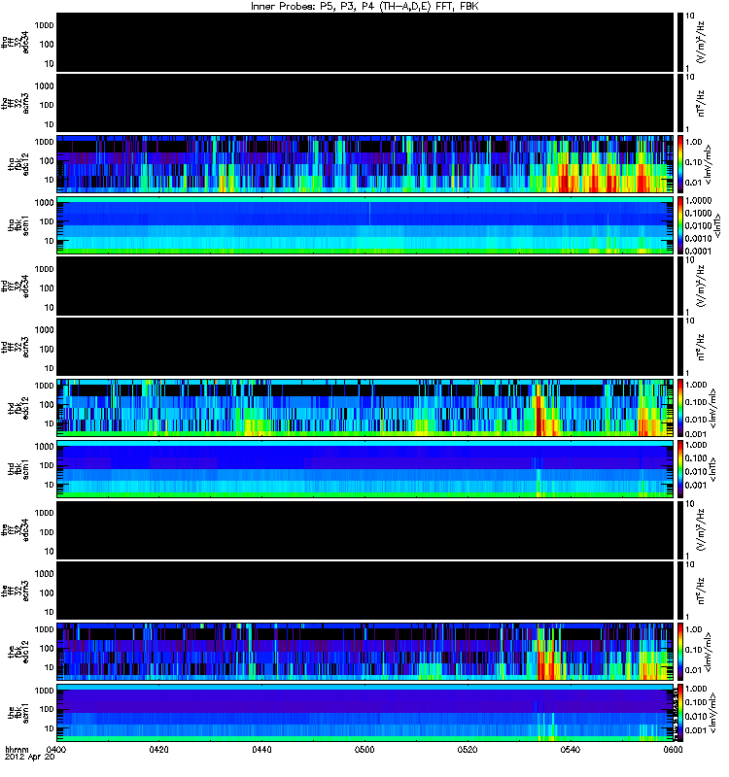Select the 0600 time axis label
729x777 pixels.
click(x=673, y=749)
